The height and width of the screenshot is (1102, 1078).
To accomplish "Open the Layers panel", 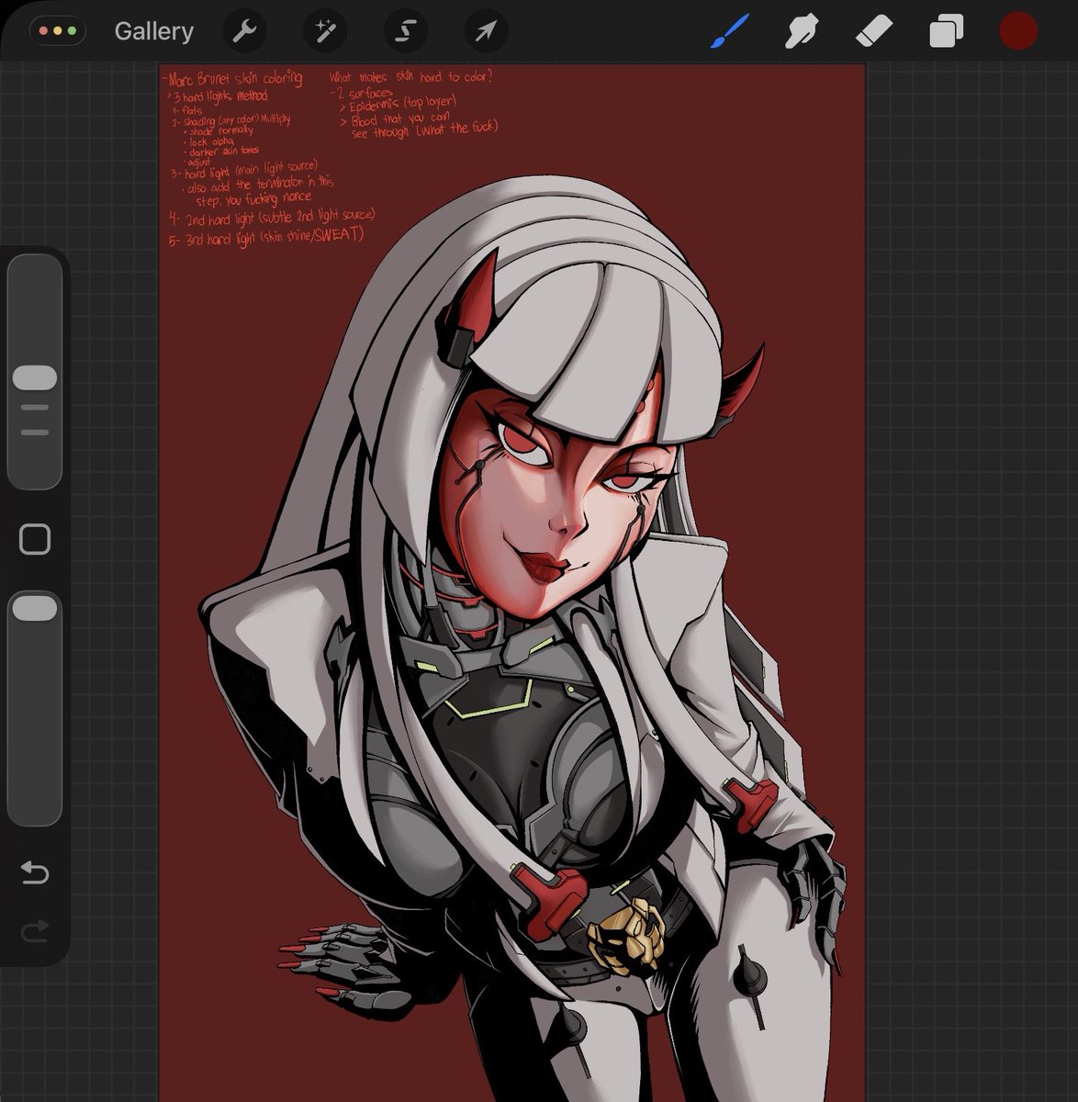I will [946, 31].
